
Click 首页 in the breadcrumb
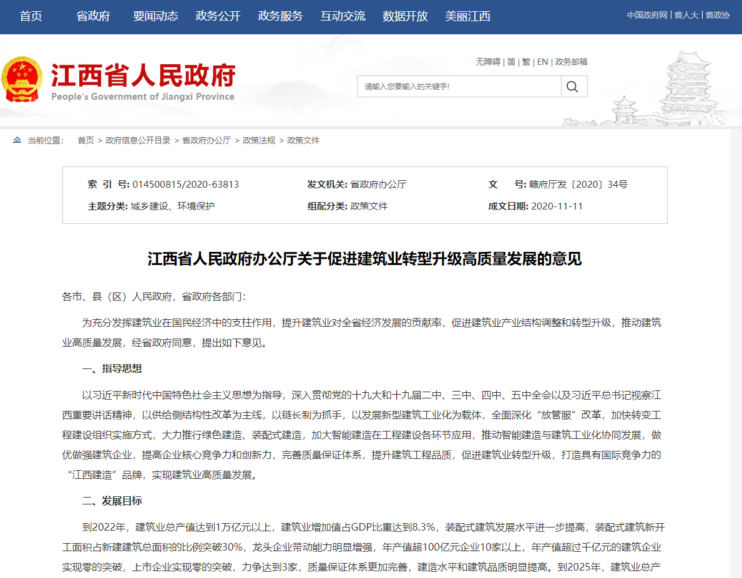click(85, 140)
